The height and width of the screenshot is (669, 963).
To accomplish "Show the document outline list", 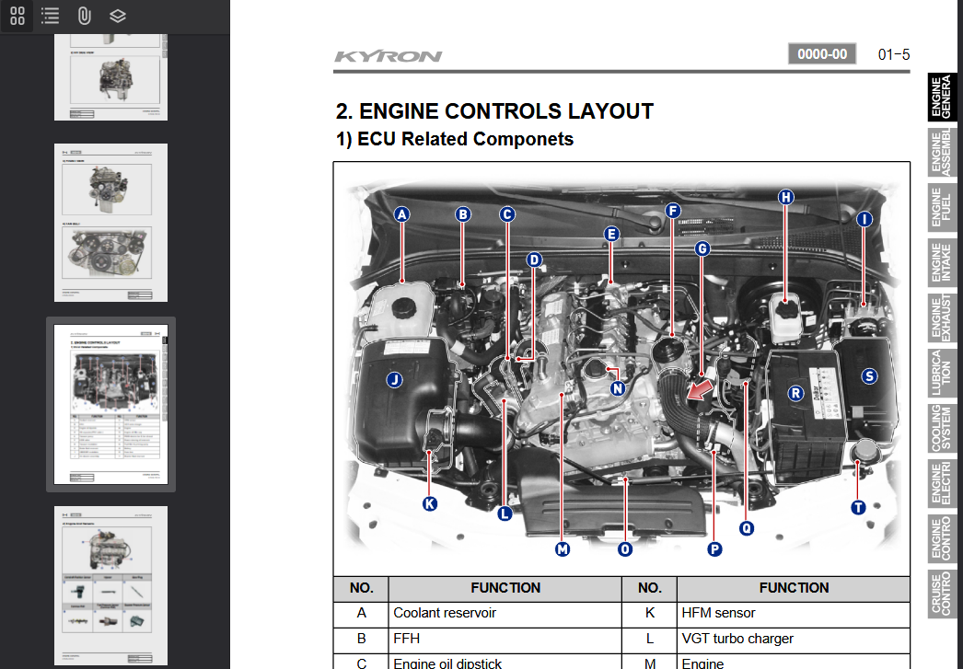I will tap(51, 16).
